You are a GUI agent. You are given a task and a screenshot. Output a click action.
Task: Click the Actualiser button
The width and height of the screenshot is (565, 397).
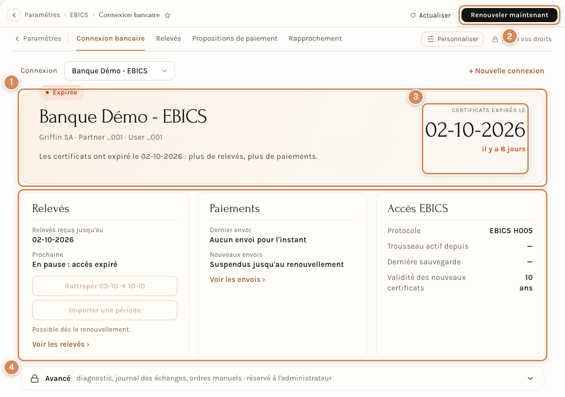pos(431,16)
